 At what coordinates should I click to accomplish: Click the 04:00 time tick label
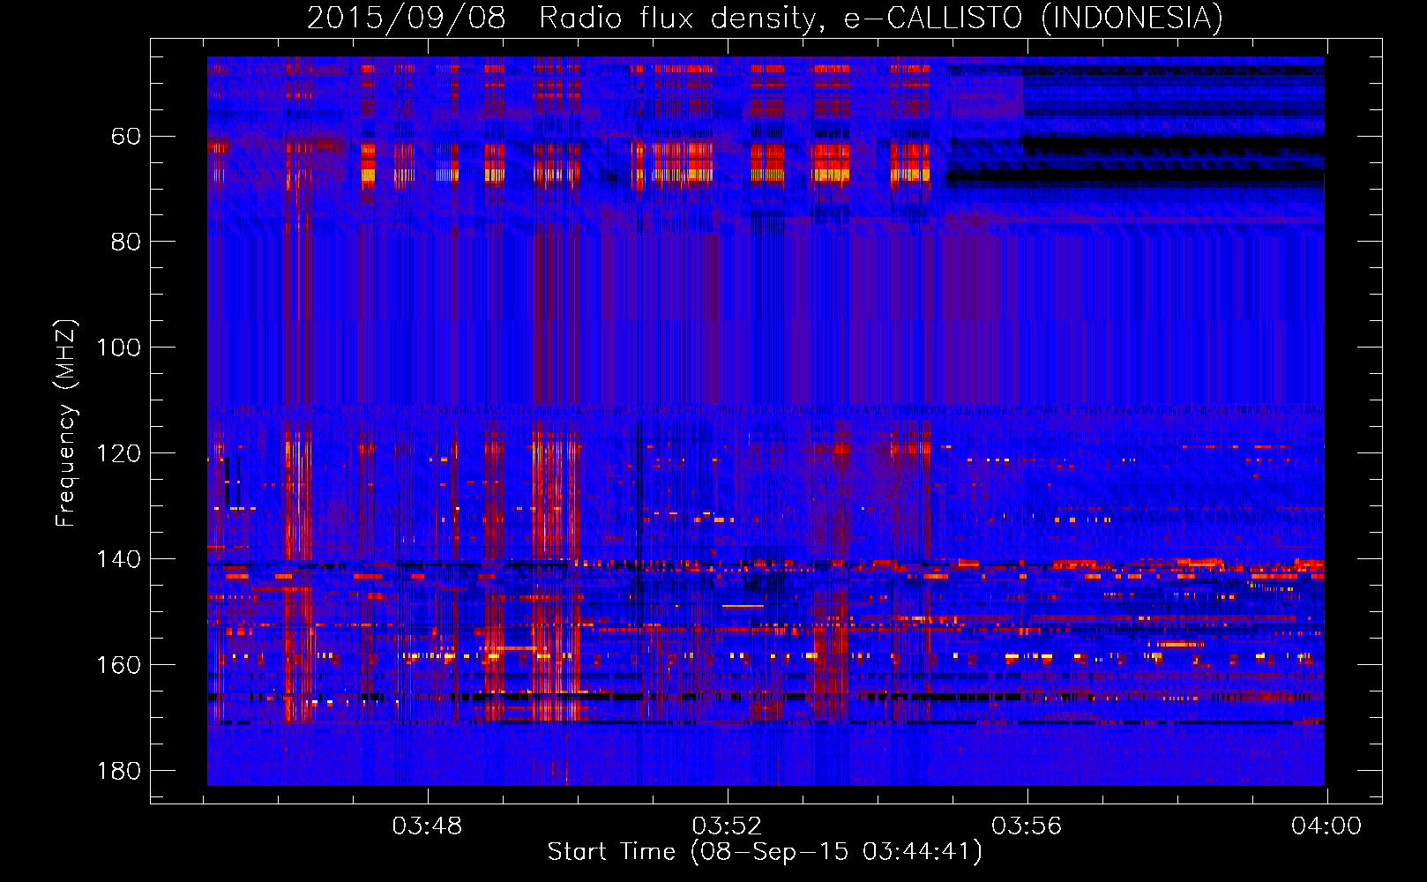click(x=1326, y=826)
